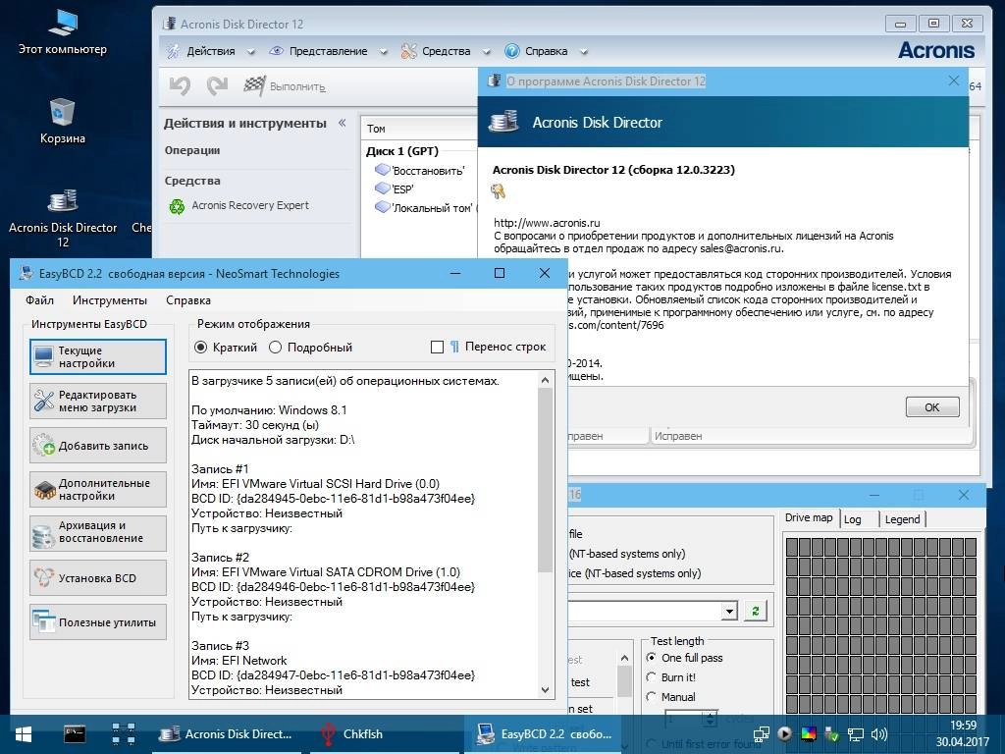
Task: Switch to the Drive map tab
Action: point(809,518)
